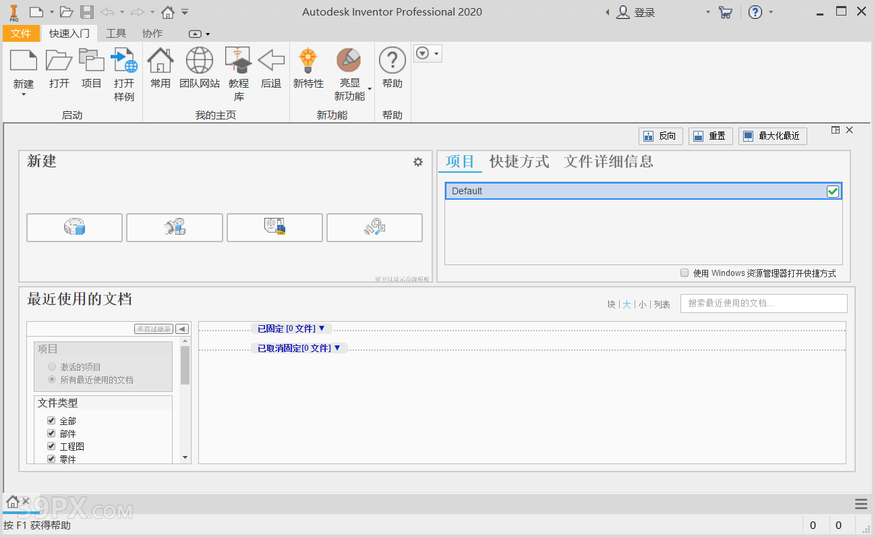The image size is (874, 537).
Task: Open the 项目 projects ribbon icon
Action: [x=91, y=61]
